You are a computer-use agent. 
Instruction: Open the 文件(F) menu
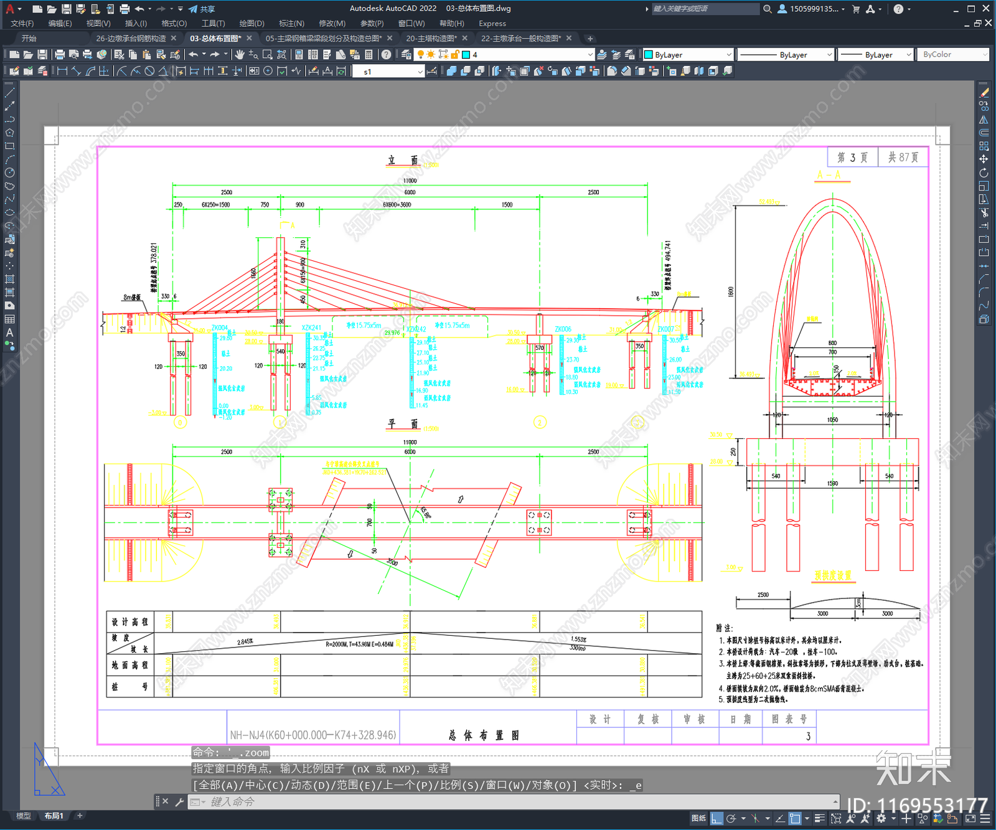click(x=22, y=23)
